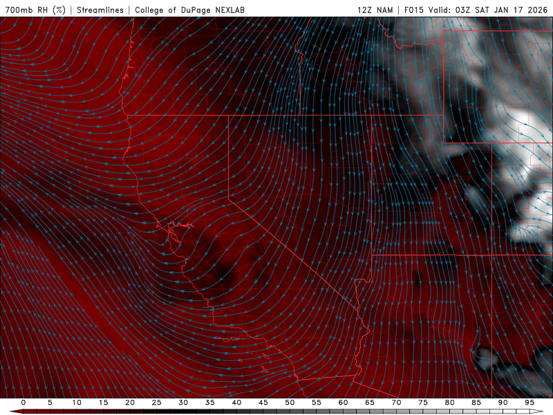Select the '12Z NAM' model run label
The height and width of the screenshot is (415, 553).
(x=375, y=10)
